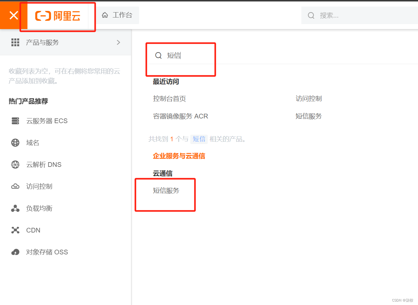Open 对象存储 OSS from popular products
The width and height of the screenshot is (418, 305).
coord(47,252)
